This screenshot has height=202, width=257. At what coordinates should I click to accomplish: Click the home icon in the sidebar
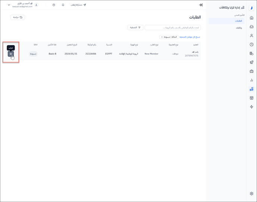coord(251,18)
